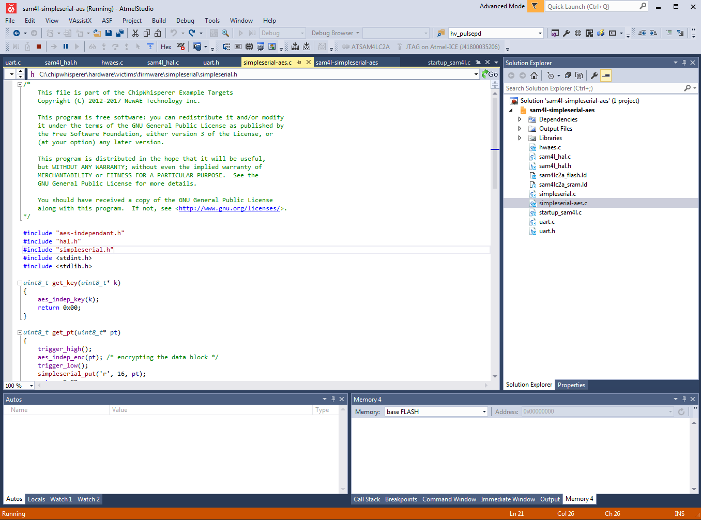Open the Debug Browser dropdown

point(335,33)
